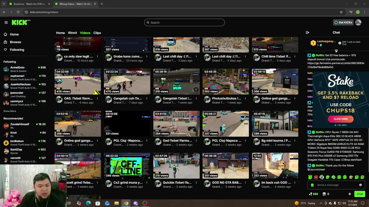369x207 pixels.
Task: Open File Explorer in taskbar
Action: coord(116,203)
